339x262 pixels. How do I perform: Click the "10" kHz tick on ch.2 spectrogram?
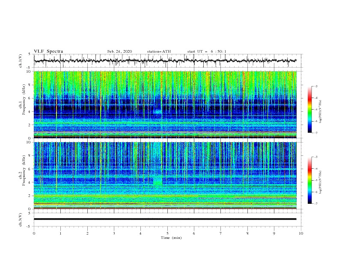[29, 142]
